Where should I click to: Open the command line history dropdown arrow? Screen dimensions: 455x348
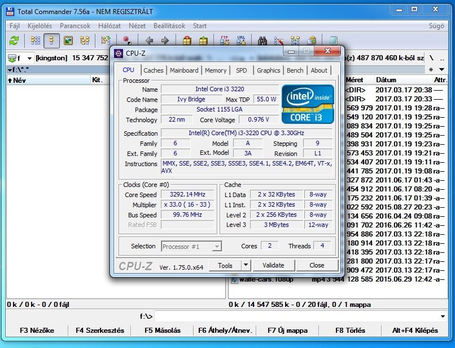tap(443, 316)
